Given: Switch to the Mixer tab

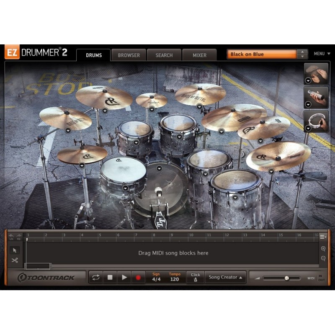Looking at the screenshot, I should coord(199,55).
